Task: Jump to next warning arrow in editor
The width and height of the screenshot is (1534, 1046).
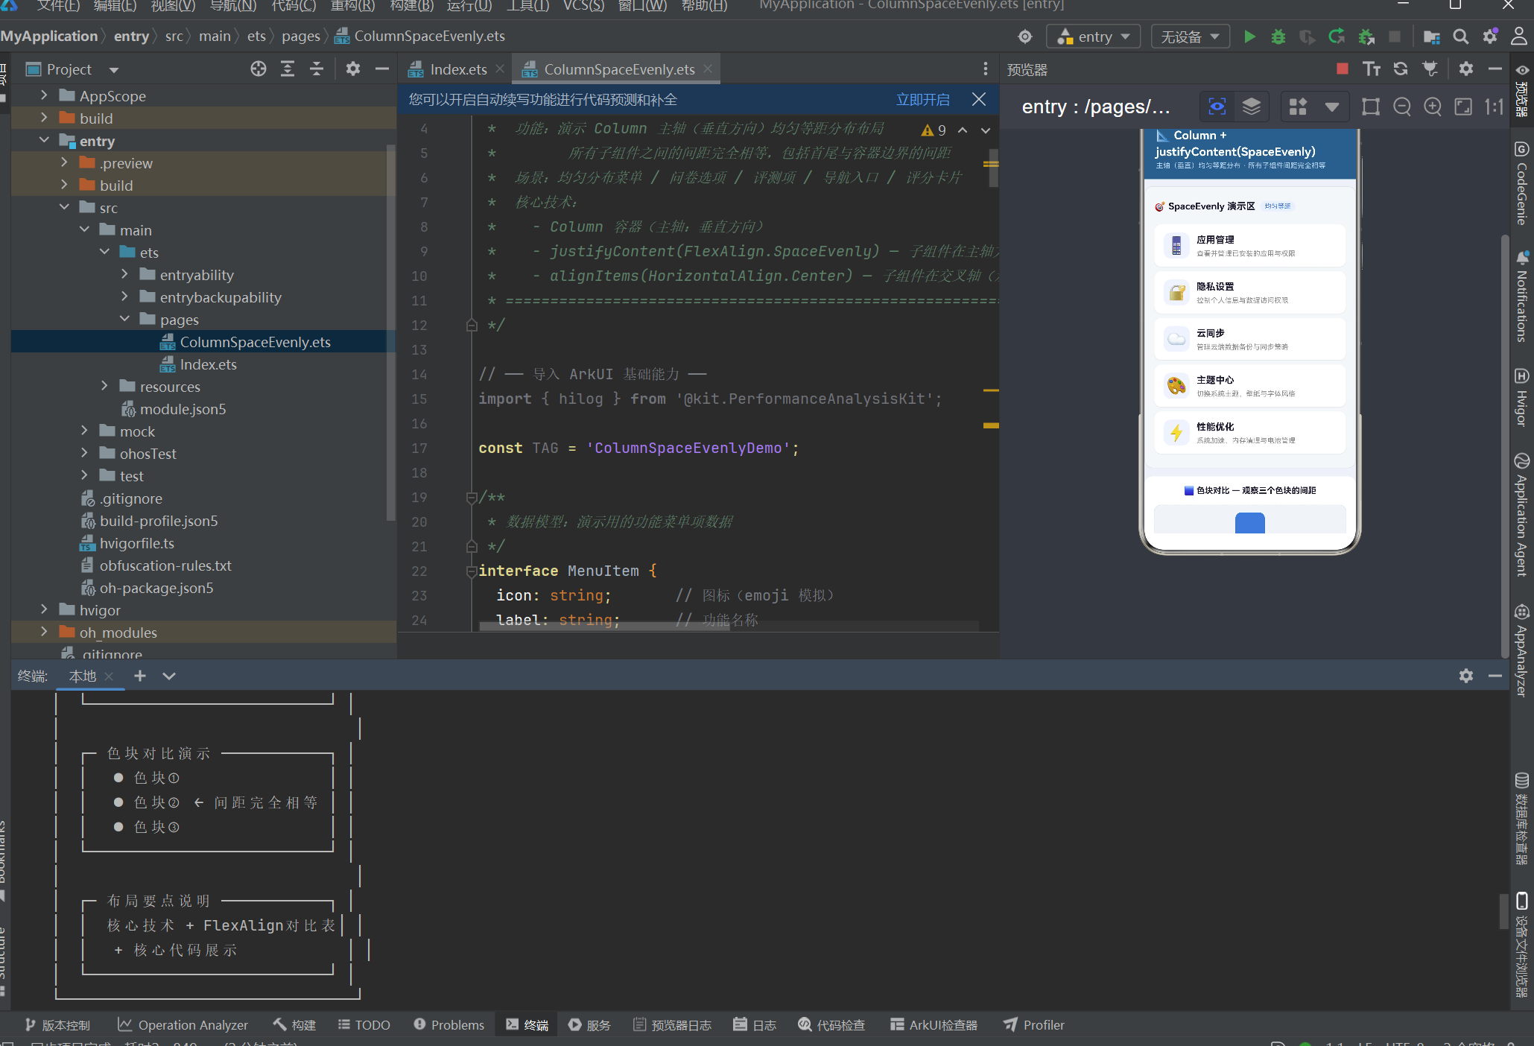Action: click(986, 130)
